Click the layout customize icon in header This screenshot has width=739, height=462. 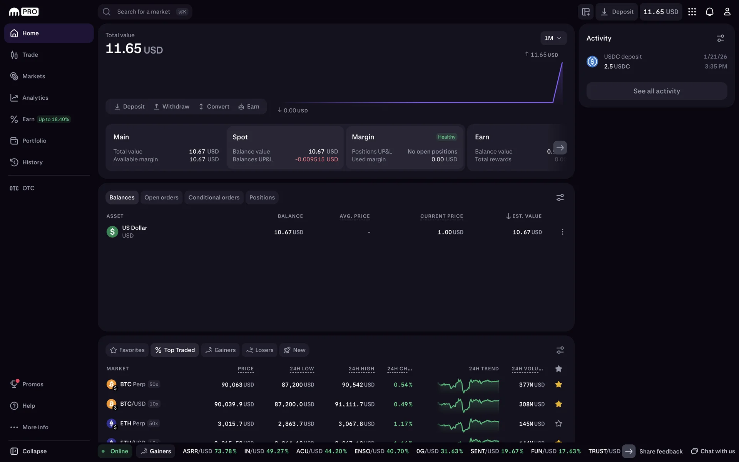[x=586, y=12]
